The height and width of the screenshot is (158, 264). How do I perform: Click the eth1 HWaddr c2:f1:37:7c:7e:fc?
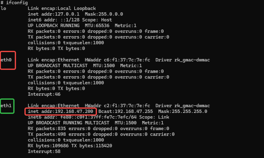[x=118, y=106]
